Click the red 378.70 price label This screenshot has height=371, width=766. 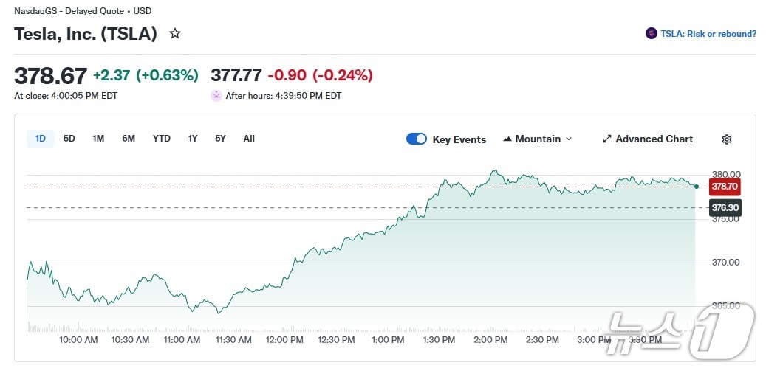point(725,186)
